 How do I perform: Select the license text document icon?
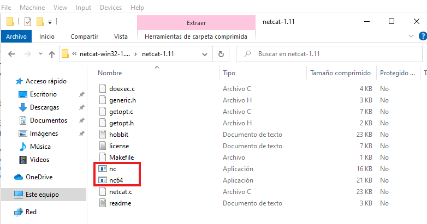(103, 146)
